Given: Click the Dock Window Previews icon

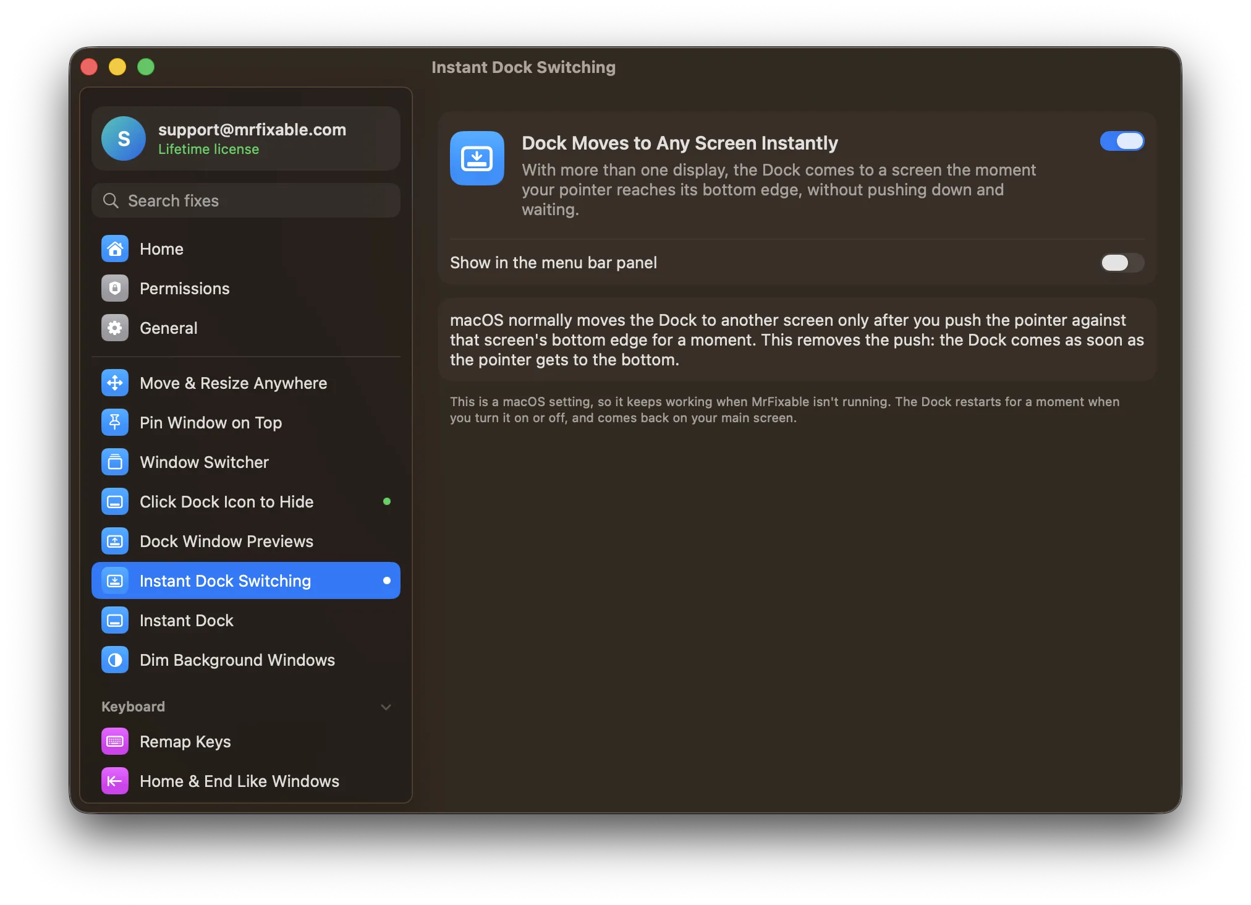Looking at the screenshot, I should [x=115, y=542].
